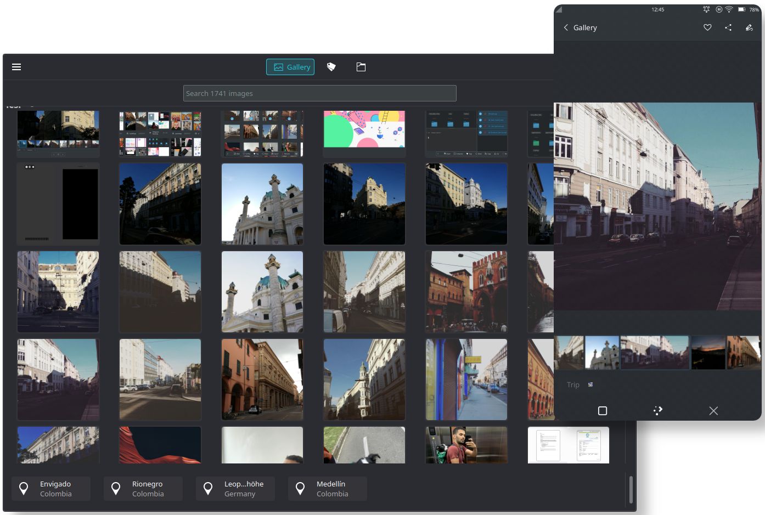
Task: Switch to the Gallery view tab
Action: (290, 67)
